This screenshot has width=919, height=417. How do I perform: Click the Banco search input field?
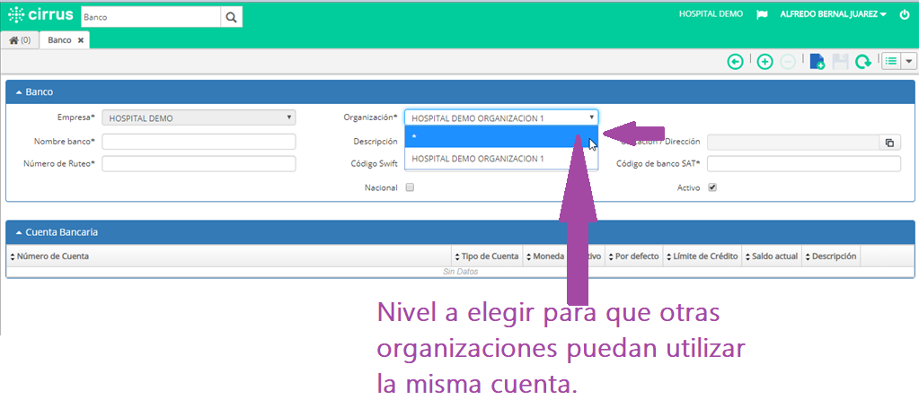tap(151, 18)
